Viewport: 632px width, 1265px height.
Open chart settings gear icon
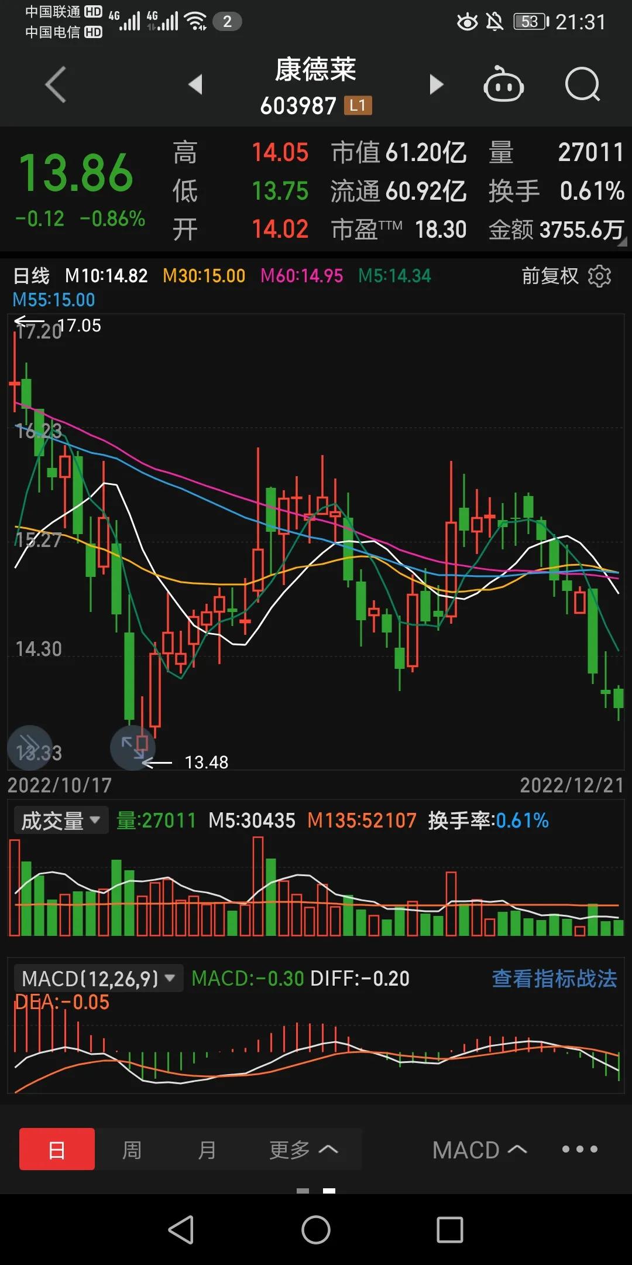(x=599, y=276)
